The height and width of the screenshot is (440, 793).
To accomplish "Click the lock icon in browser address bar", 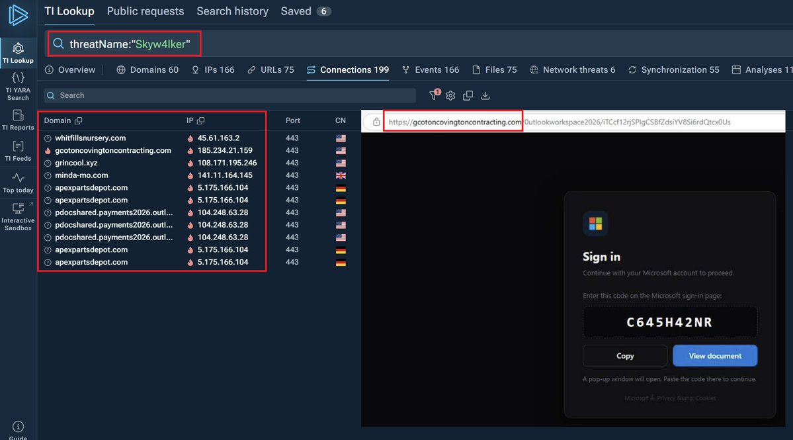I will [376, 122].
